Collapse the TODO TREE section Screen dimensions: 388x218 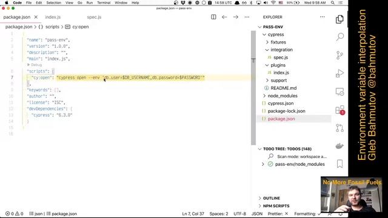(259, 149)
